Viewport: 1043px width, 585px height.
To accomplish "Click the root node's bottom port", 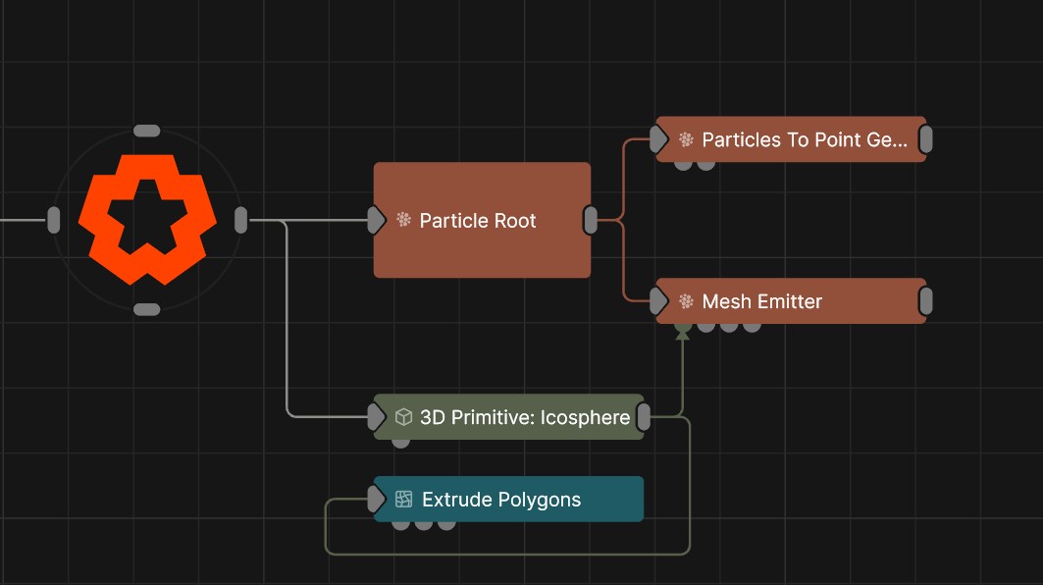I will [146, 309].
